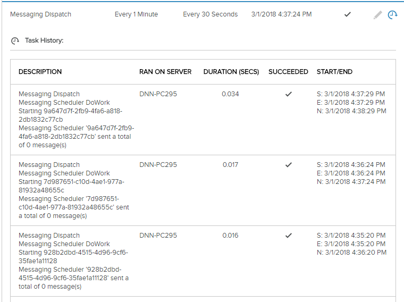Click the next start time 3/1/2018 4:37:24 PM
This screenshot has width=404, height=302.
coord(281,14)
